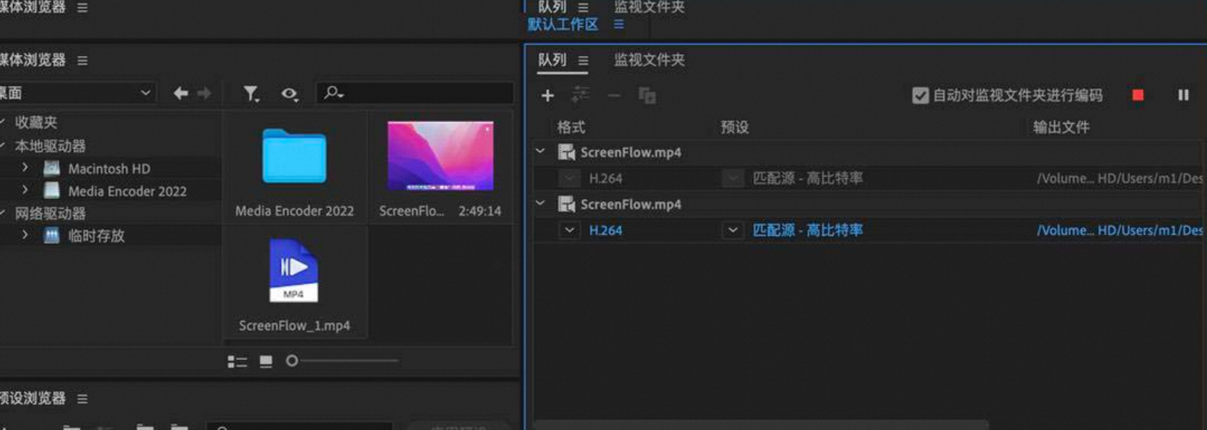Click the blue 匹配源 - 高比特率 preset link
Screen dimensions: 1207x430
tap(807, 230)
